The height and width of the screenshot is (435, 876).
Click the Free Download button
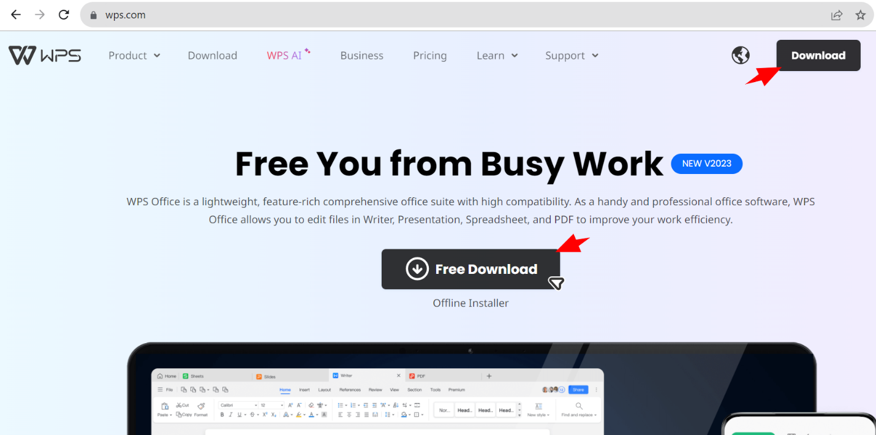pyautogui.click(x=470, y=269)
